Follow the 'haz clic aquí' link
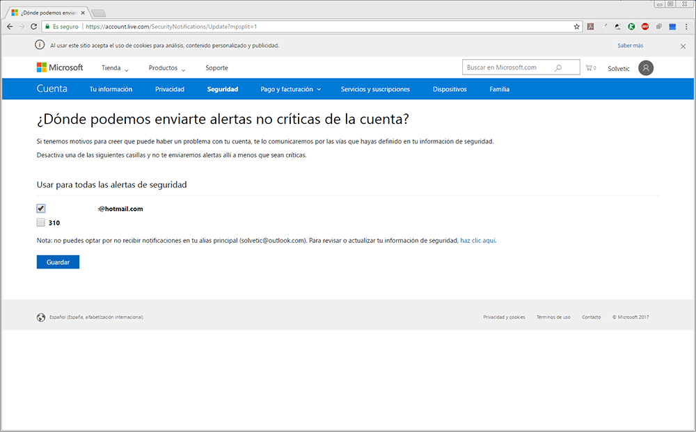The height and width of the screenshot is (432, 696). pos(477,241)
